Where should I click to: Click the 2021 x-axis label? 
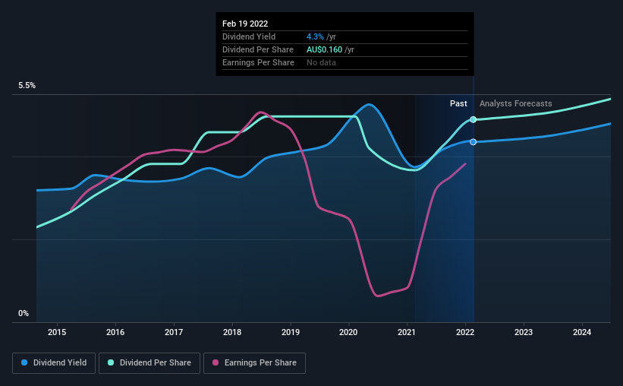[407, 332]
